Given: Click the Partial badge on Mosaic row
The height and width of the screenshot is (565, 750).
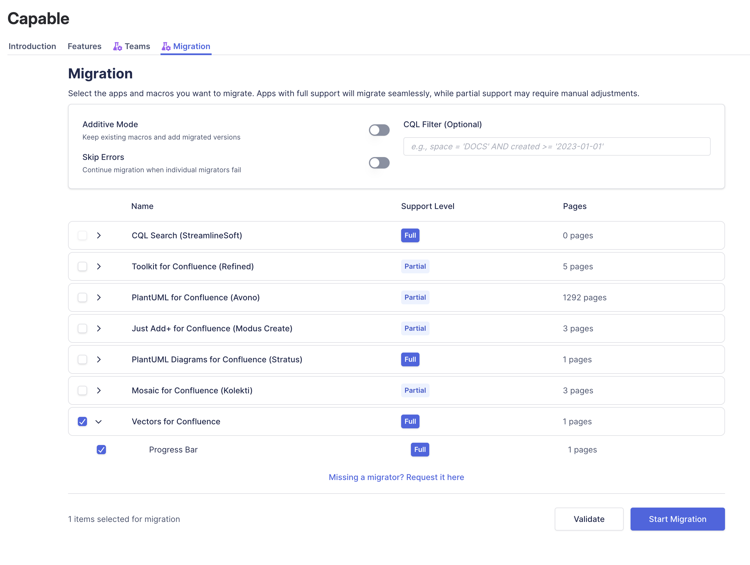Looking at the screenshot, I should coord(415,390).
